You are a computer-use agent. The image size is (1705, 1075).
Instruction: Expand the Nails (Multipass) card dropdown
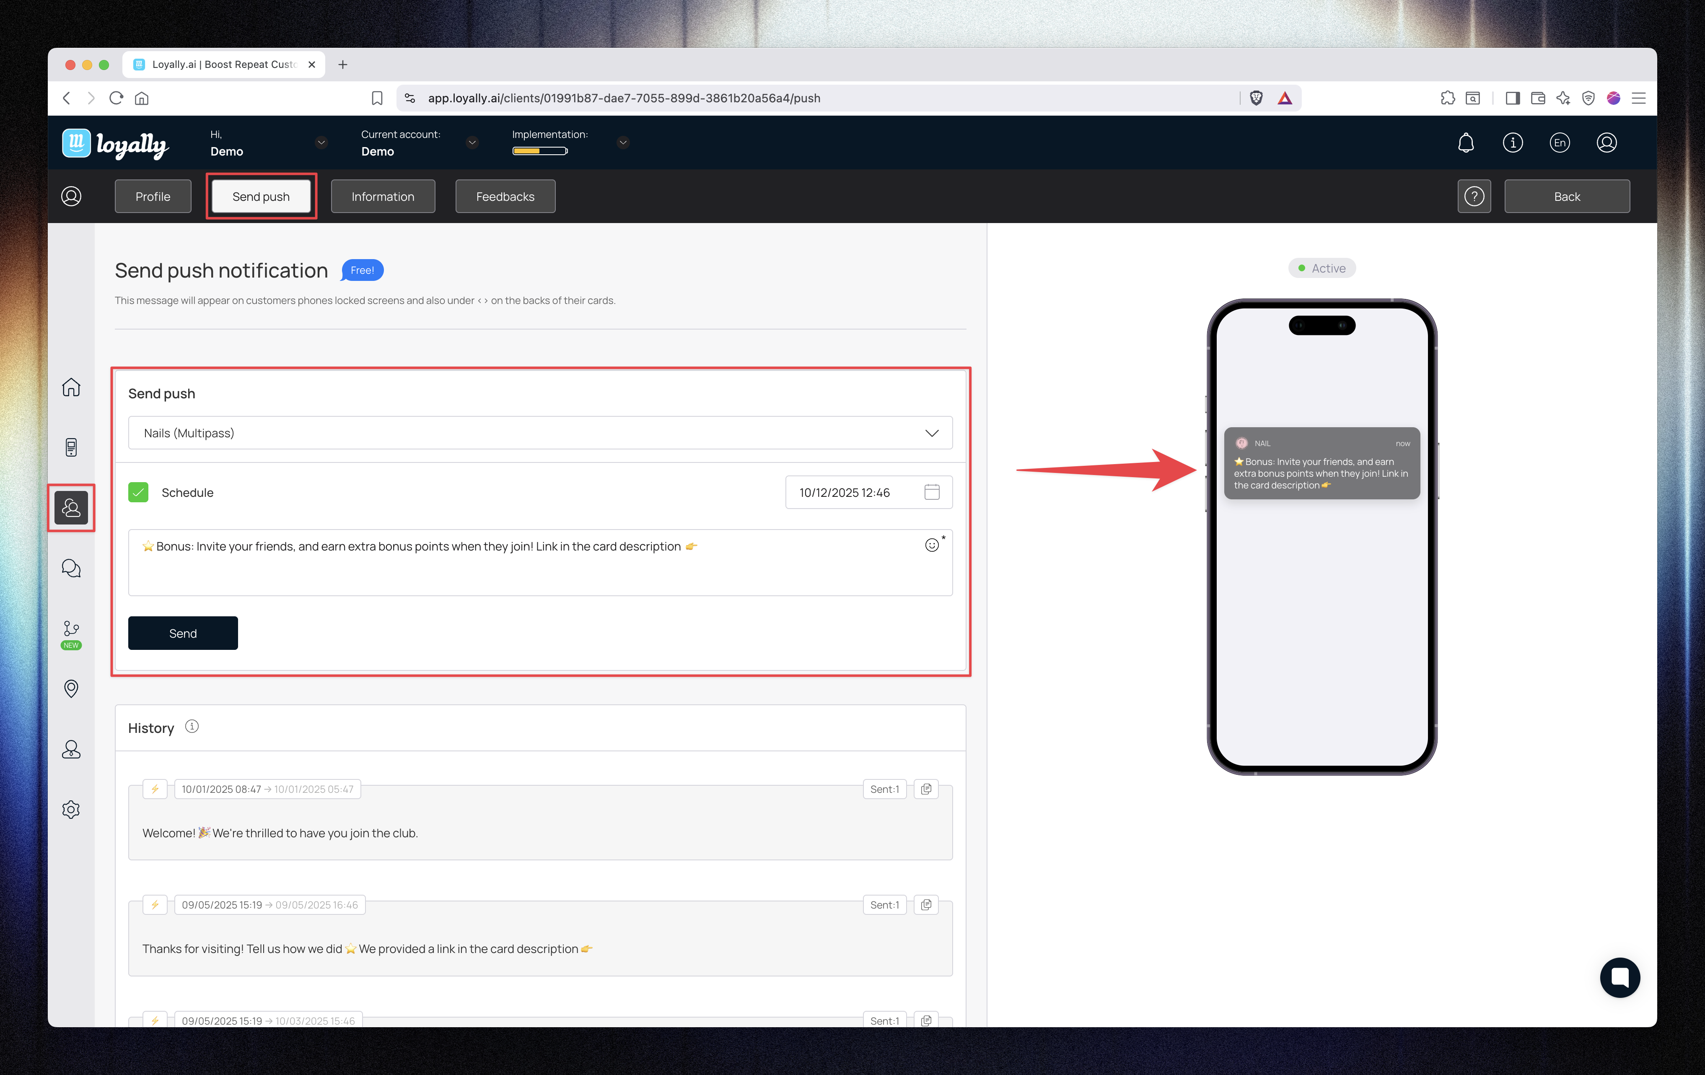pos(932,433)
